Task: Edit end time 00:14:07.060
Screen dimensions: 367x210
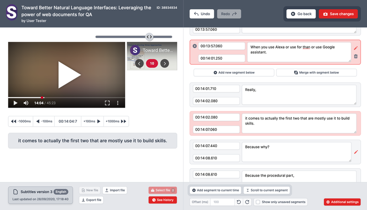Action: coord(216,130)
